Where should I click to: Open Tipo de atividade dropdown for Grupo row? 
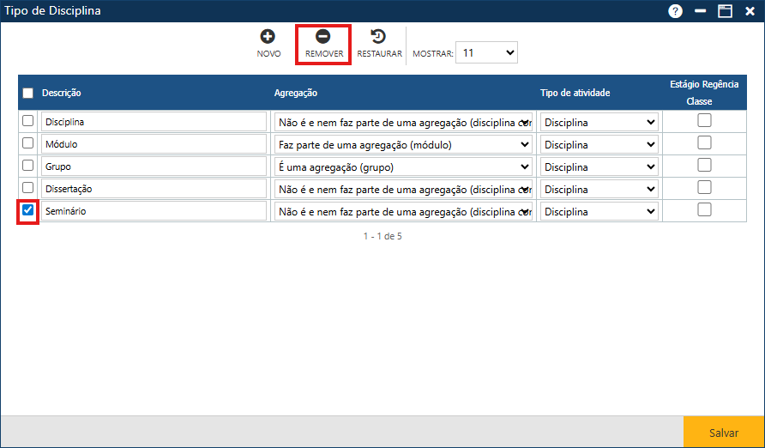(599, 166)
